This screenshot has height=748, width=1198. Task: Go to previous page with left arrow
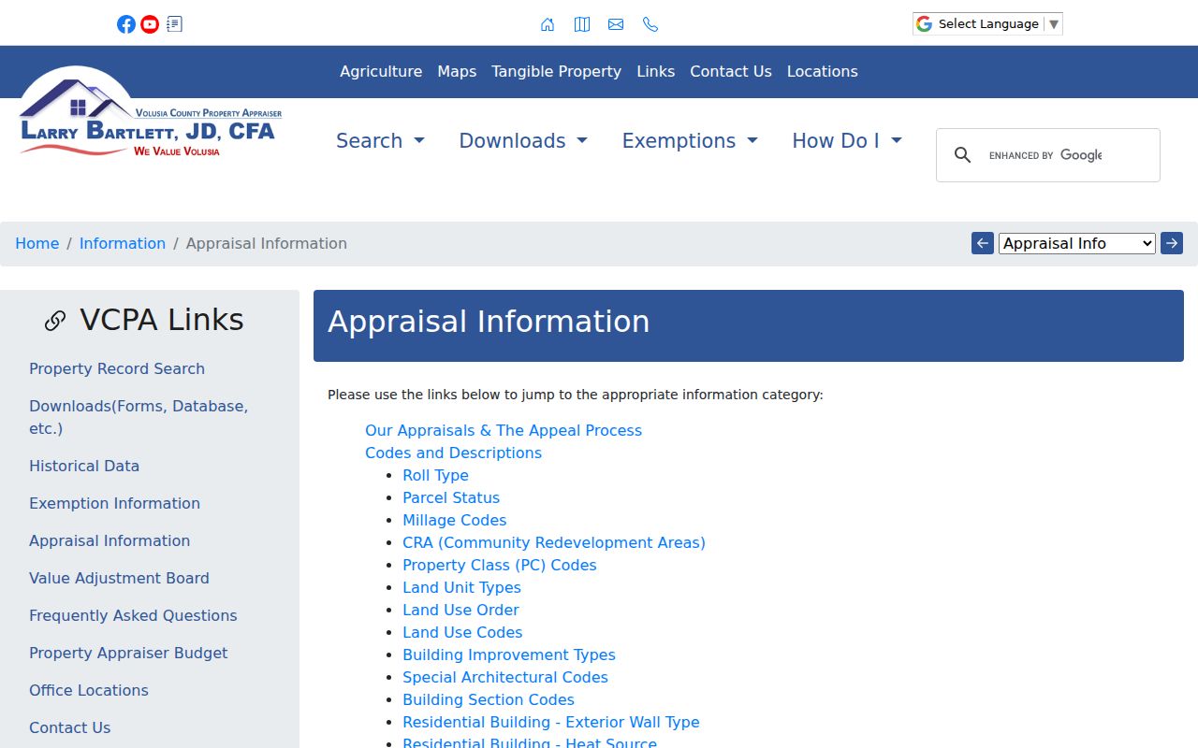click(x=983, y=243)
